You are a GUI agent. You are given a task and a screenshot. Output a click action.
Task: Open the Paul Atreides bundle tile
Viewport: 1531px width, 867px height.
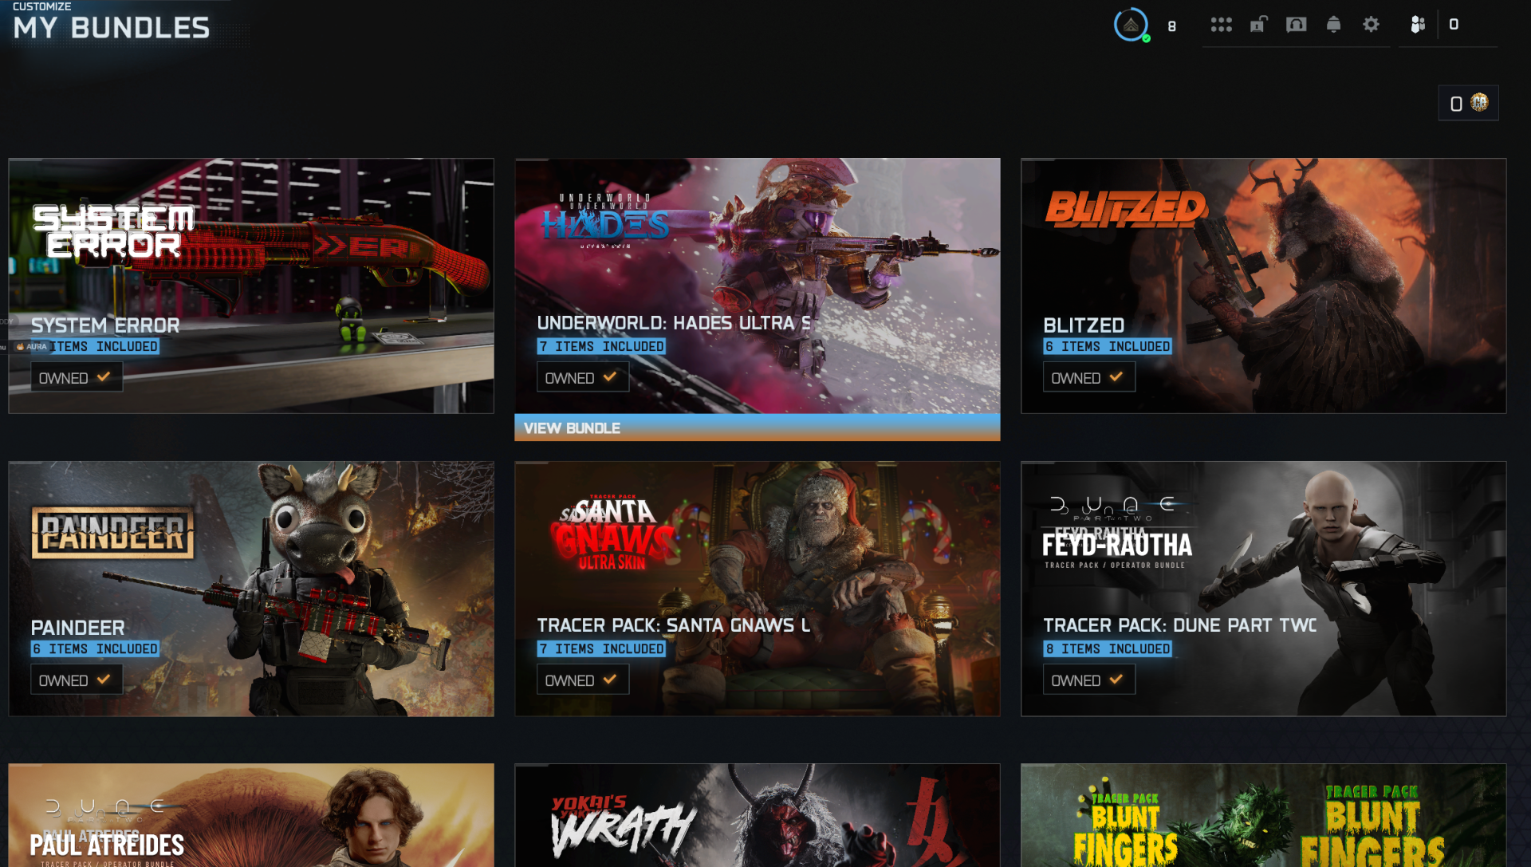(x=251, y=815)
